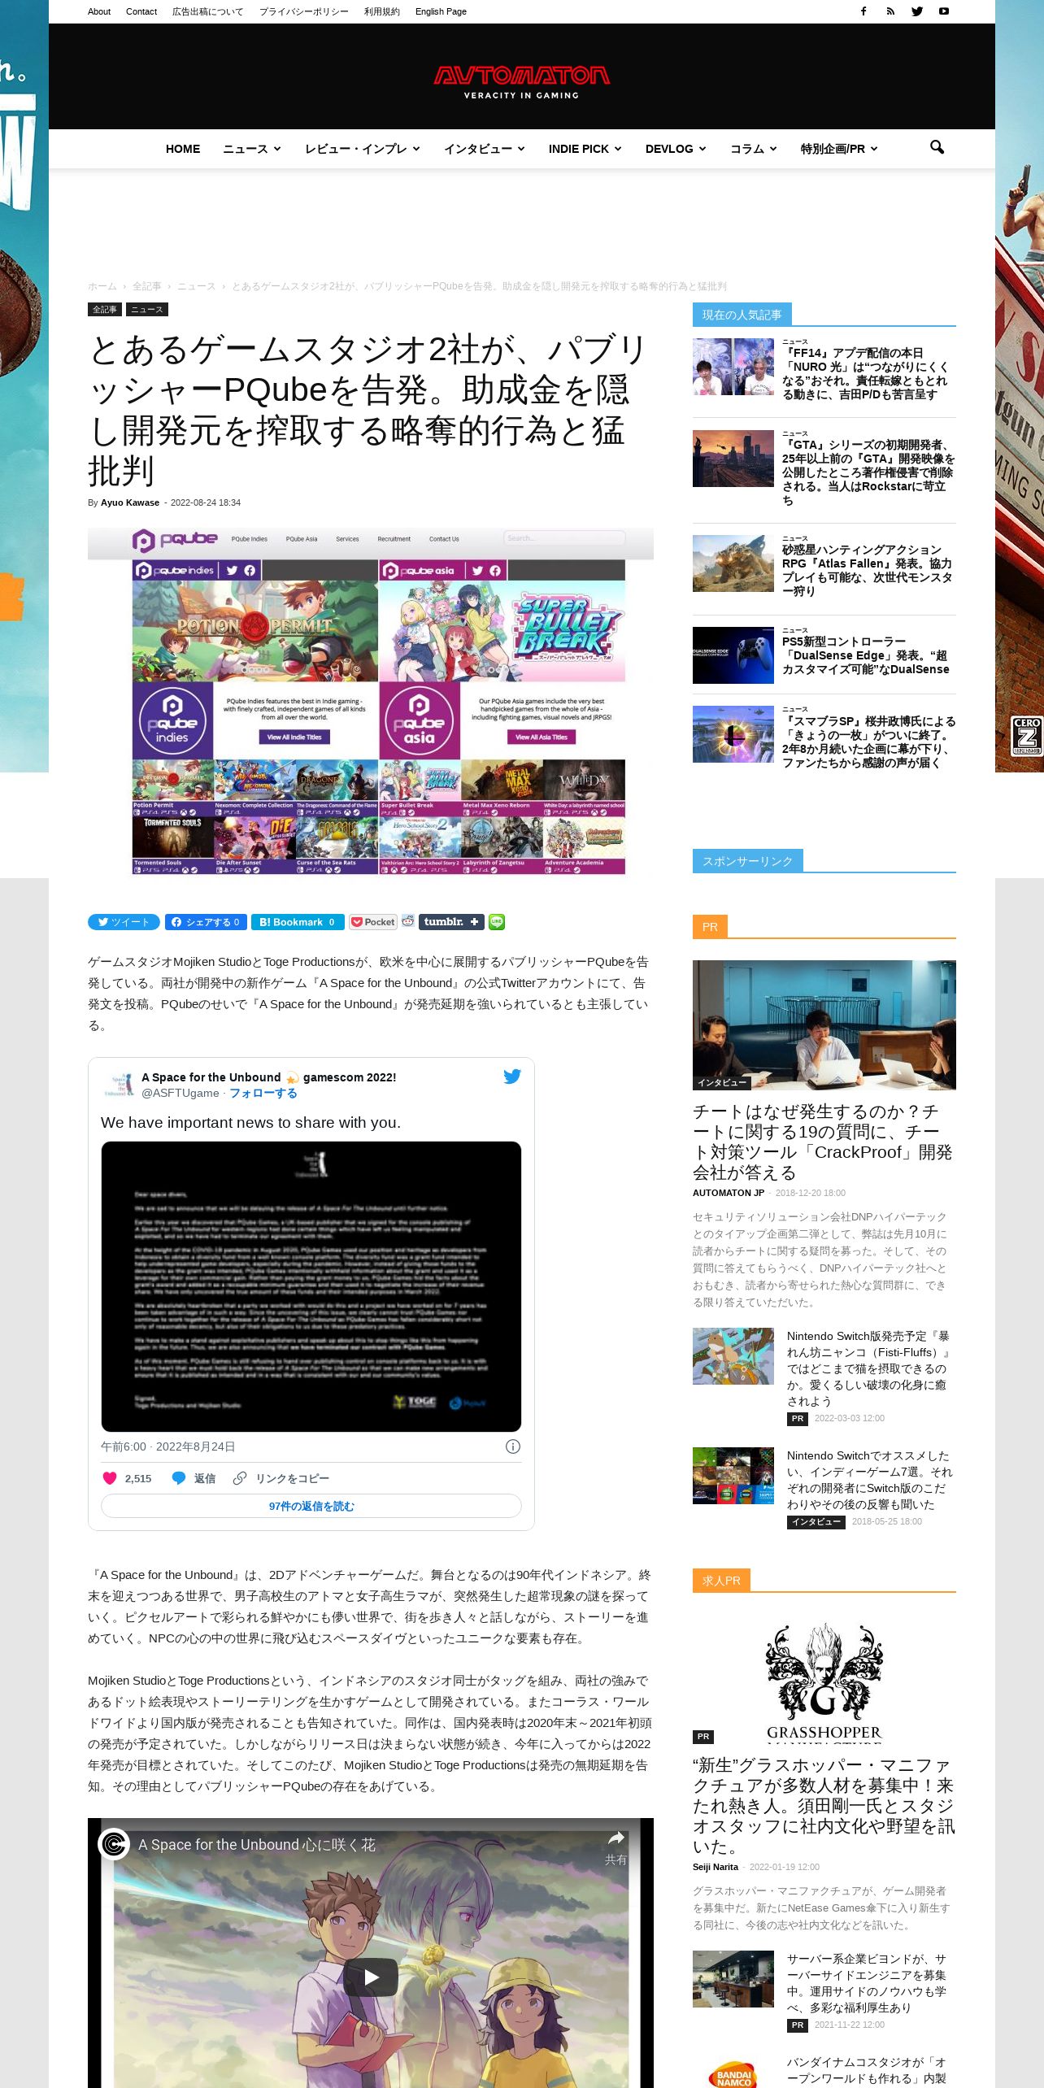
Task: Open the DualSense Edge article thumbnail
Action: (733, 655)
